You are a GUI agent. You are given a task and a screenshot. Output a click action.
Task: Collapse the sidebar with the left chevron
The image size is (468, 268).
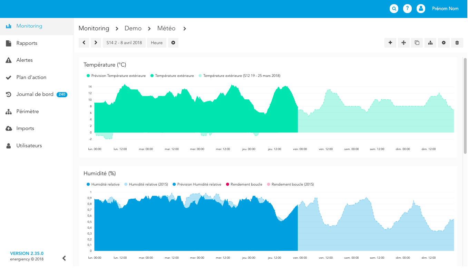point(64,258)
